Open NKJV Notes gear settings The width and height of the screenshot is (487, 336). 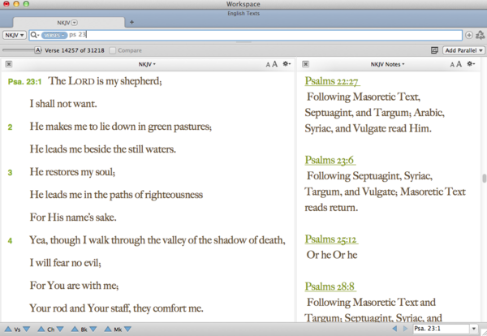[471, 63]
